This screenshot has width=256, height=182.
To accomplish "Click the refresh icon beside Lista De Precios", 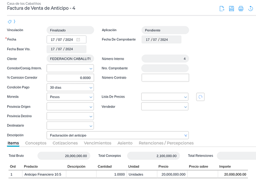I will tap(201, 97).
